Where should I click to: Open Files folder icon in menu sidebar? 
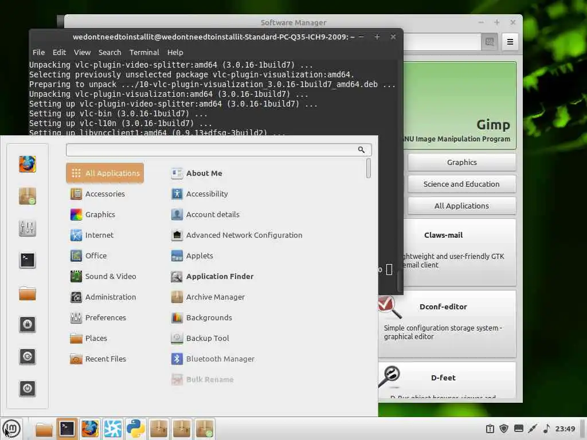[28, 293]
